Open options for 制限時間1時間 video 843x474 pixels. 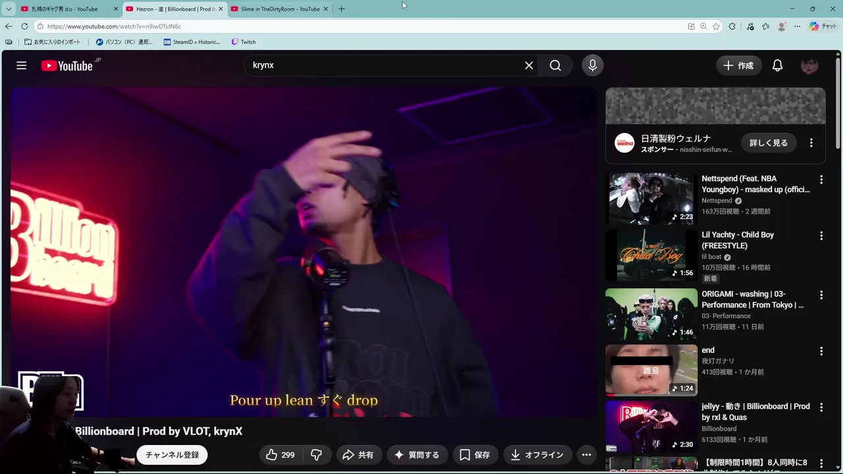click(821, 463)
